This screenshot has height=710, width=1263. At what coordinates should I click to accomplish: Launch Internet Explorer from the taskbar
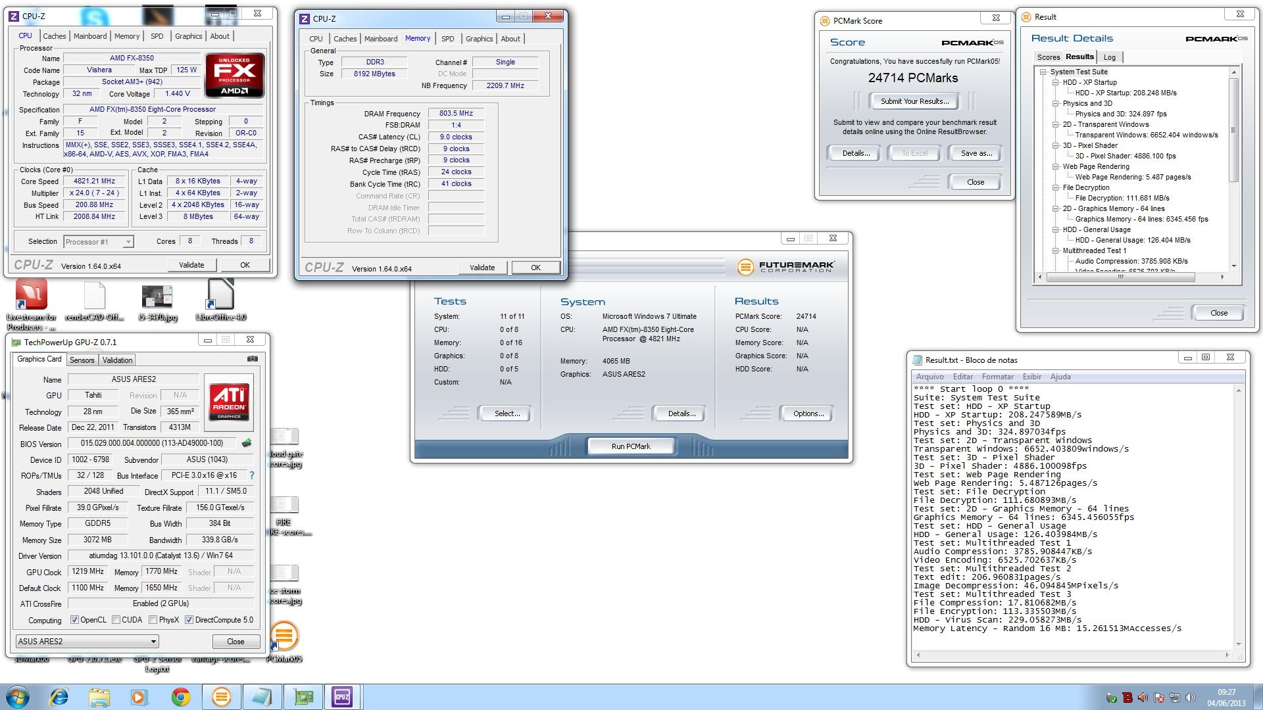point(59,697)
